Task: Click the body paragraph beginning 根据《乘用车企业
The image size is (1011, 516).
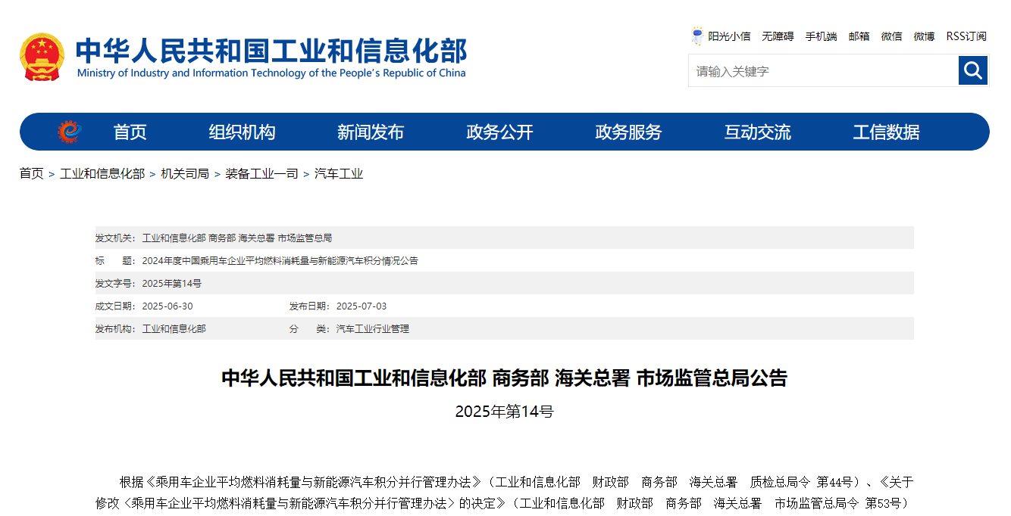Action: (505, 492)
